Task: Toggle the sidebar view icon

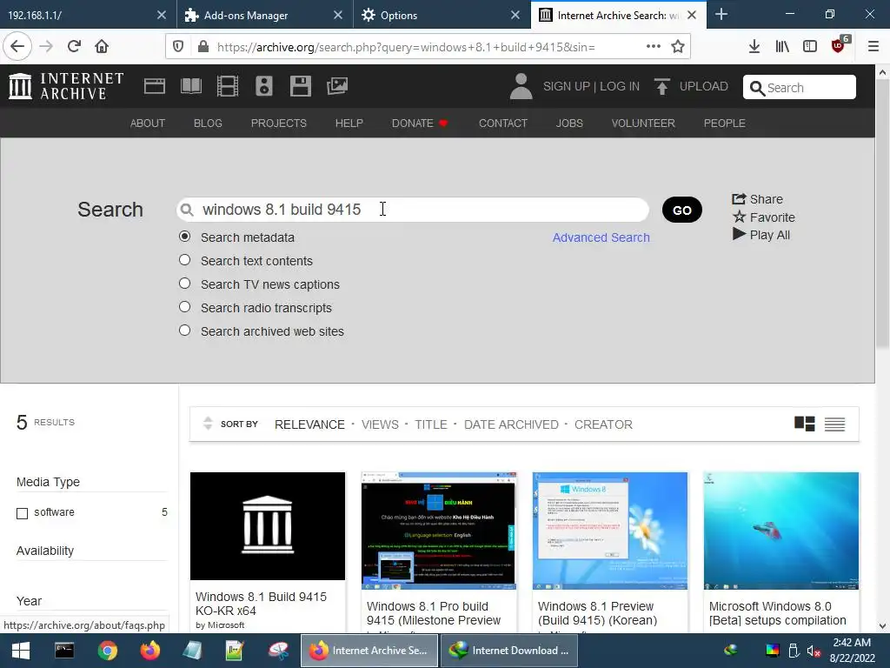Action: tap(810, 47)
